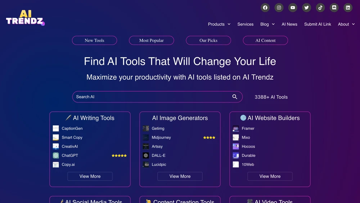Click the Smart Copy thumbnail icon
The height and width of the screenshot is (203, 360).
click(56, 137)
